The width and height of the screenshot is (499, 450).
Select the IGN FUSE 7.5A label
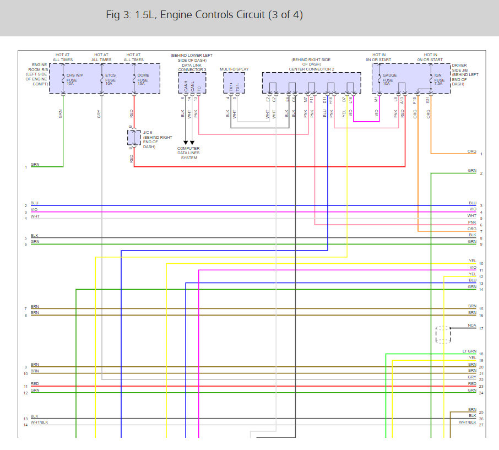pos(439,79)
